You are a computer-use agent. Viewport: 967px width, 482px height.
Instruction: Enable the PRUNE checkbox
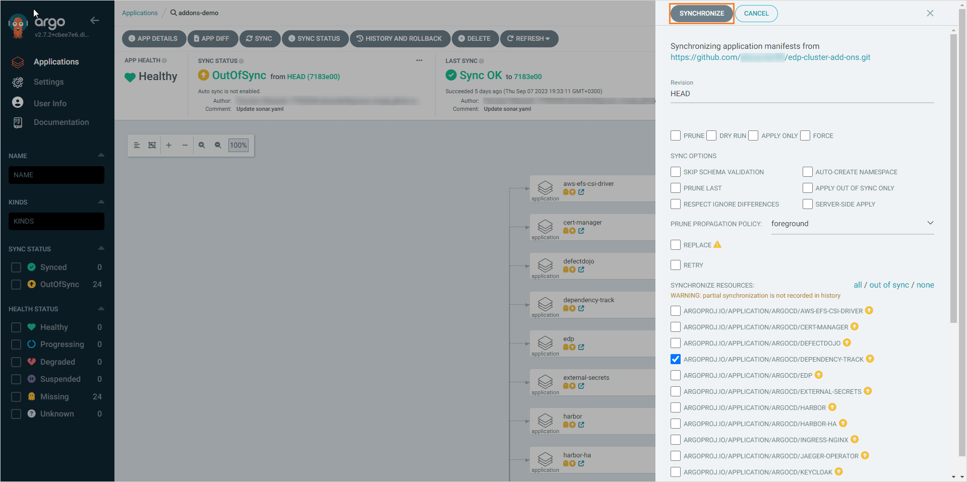pyautogui.click(x=676, y=135)
